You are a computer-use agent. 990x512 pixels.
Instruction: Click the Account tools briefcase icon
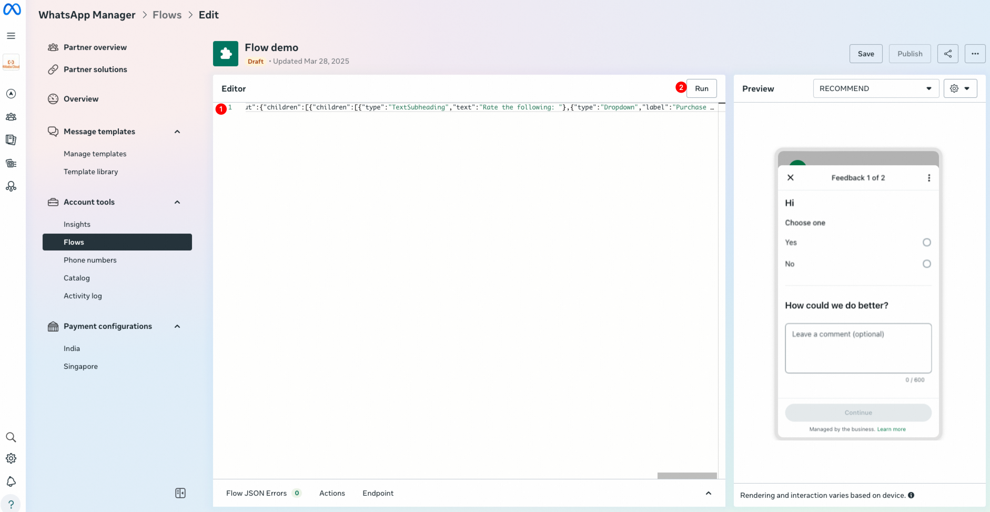coord(53,202)
